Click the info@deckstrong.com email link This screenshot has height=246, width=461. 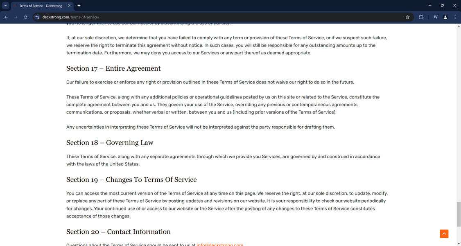220,244
